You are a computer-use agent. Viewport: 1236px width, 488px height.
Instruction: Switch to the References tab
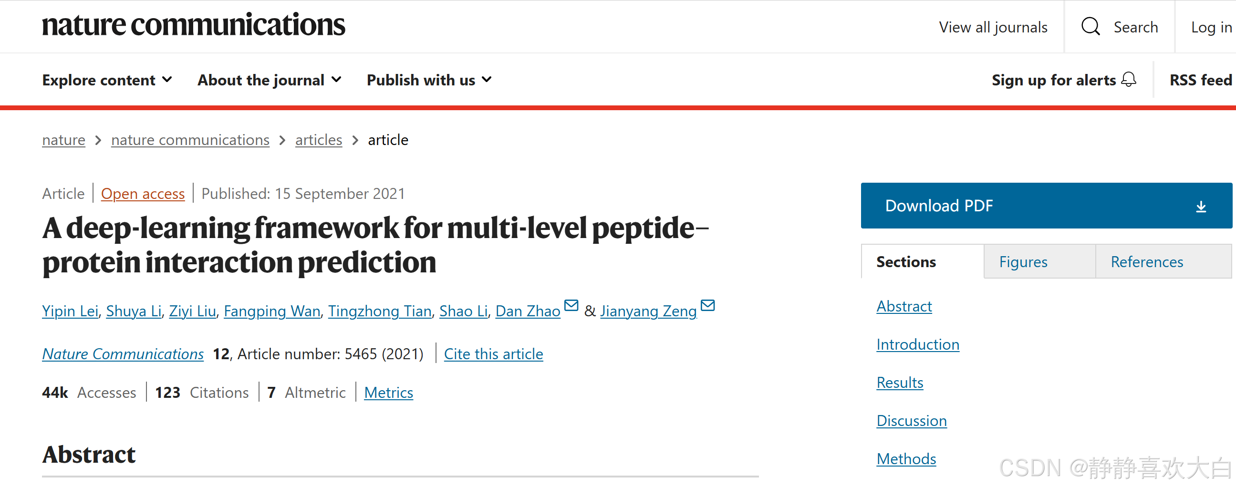pyautogui.click(x=1147, y=261)
